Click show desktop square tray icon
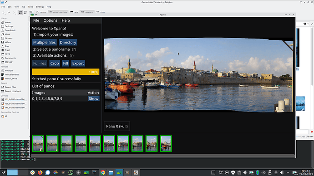 pos(213,172)
